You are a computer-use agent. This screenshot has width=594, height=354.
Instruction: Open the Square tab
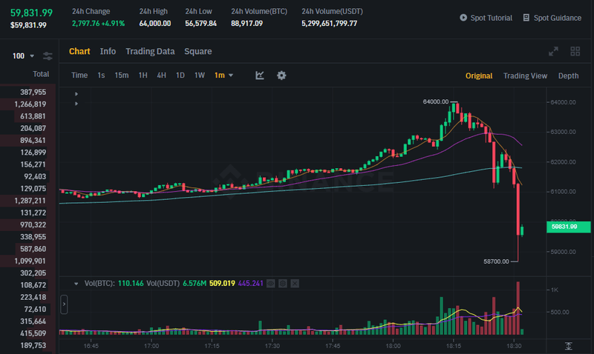point(198,51)
